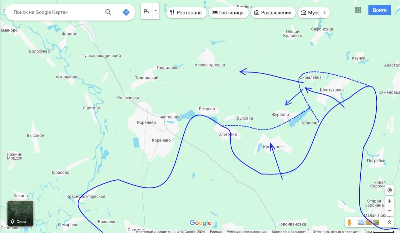
Task: Open directions with the blue arrow icon
Action: (126, 12)
